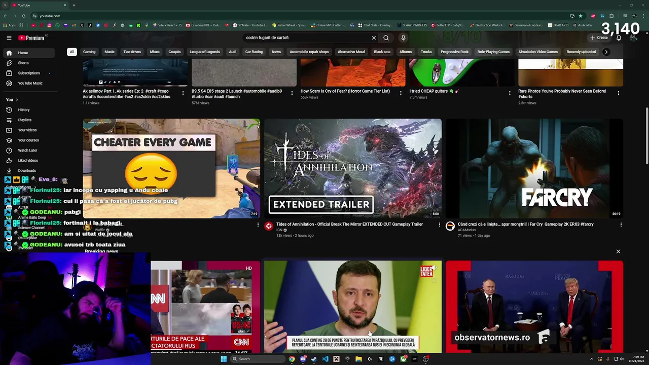
Task: Open the Far Cry video thumbnail
Action: coord(534,168)
